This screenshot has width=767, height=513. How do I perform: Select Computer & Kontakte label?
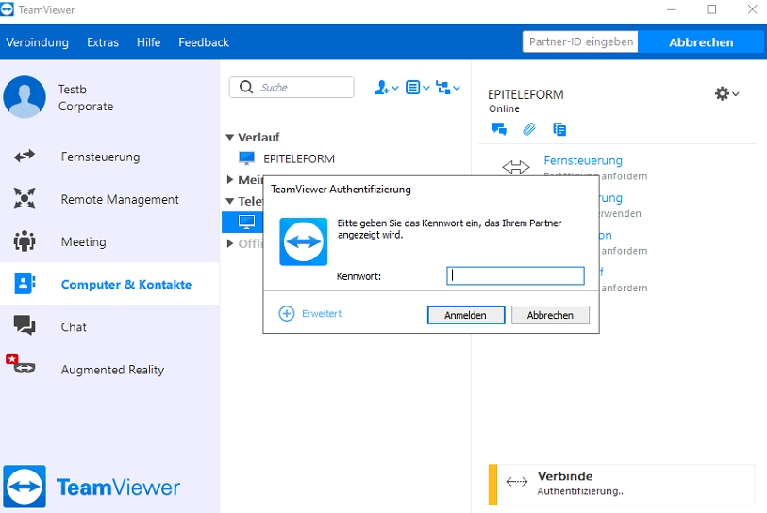click(x=126, y=284)
